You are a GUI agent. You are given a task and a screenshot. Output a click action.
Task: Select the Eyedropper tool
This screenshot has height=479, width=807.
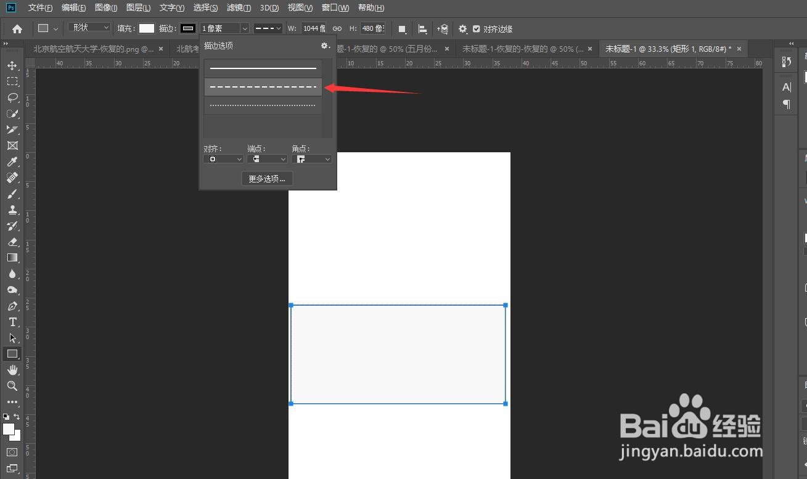click(x=12, y=162)
